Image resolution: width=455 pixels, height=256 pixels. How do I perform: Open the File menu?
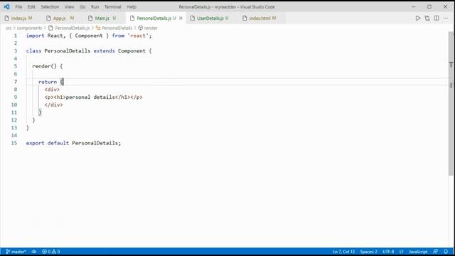pyautogui.click(x=18, y=6)
